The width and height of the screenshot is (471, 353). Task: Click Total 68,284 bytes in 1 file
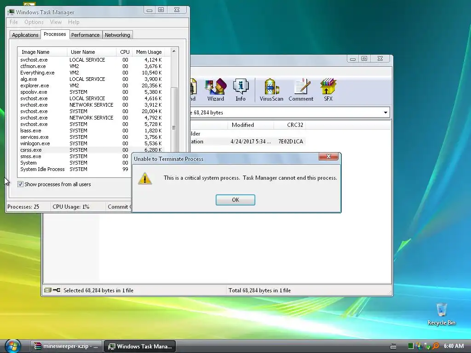tap(259, 290)
